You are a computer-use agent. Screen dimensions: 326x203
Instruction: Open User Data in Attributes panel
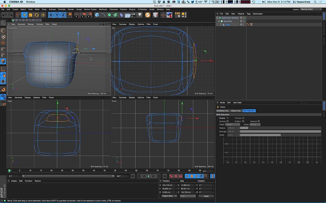tap(237, 103)
